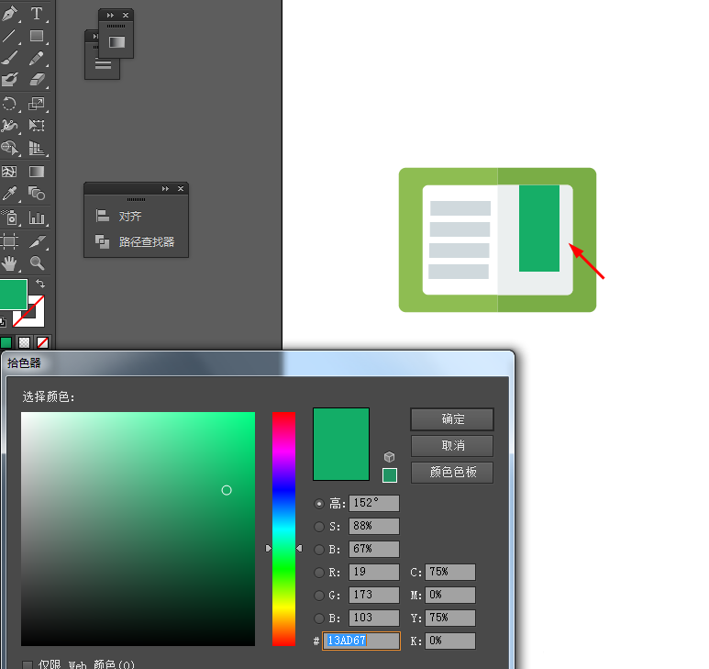Viewport: 709px width, 669px height.
Task: Select the Pen tool
Action: click(10, 13)
